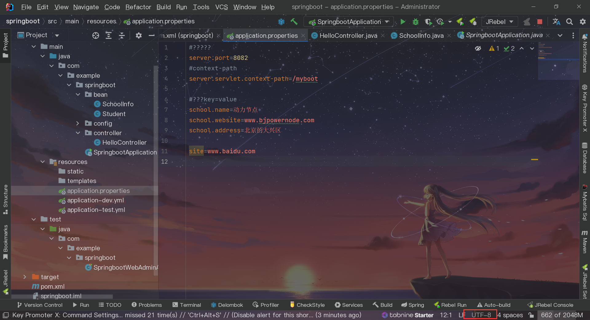
Task: Open IDE settings gear in toolbar
Action: (x=583, y=22)
